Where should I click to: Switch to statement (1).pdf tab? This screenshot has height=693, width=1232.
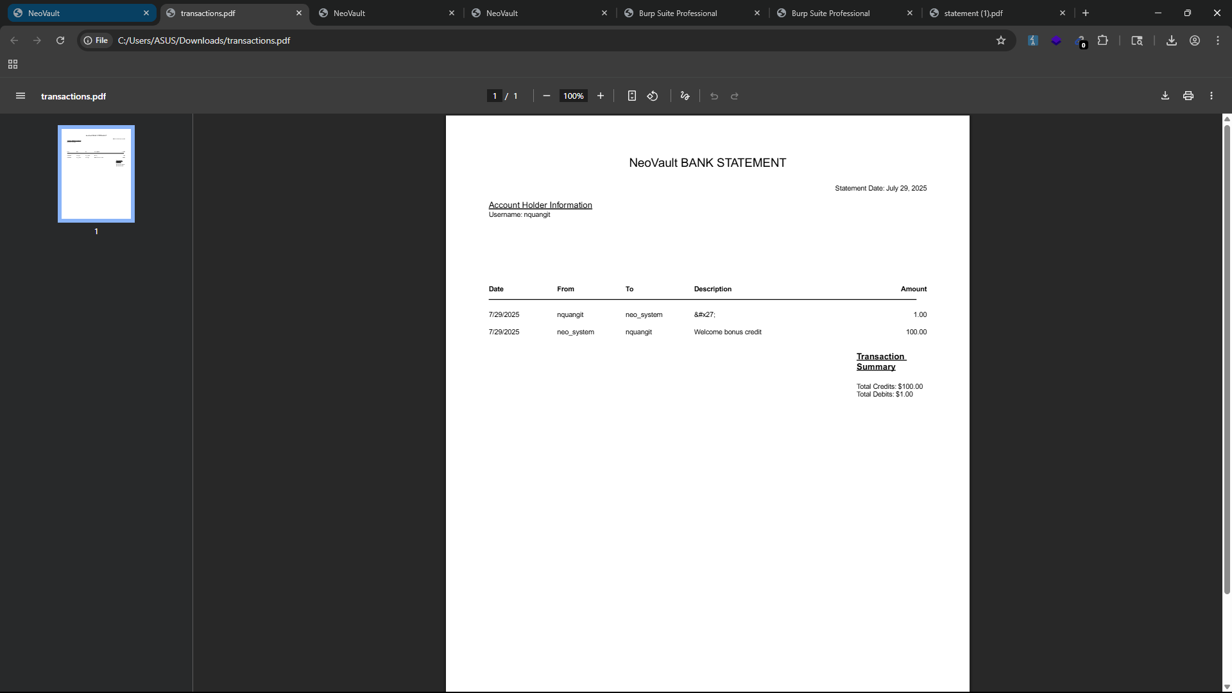pos(997,13)
